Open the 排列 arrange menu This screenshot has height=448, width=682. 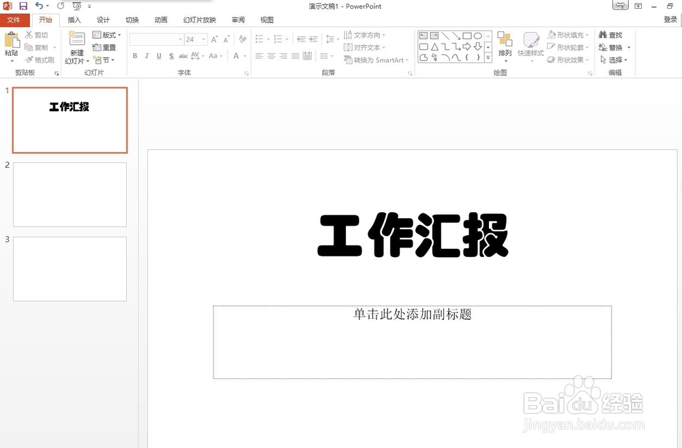tap(505, 46)
